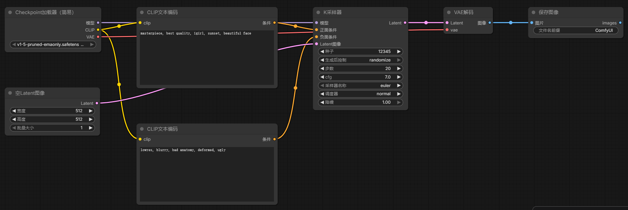
Task: Collapse the VAE解码 node via title dot
Action: [449, 12]
